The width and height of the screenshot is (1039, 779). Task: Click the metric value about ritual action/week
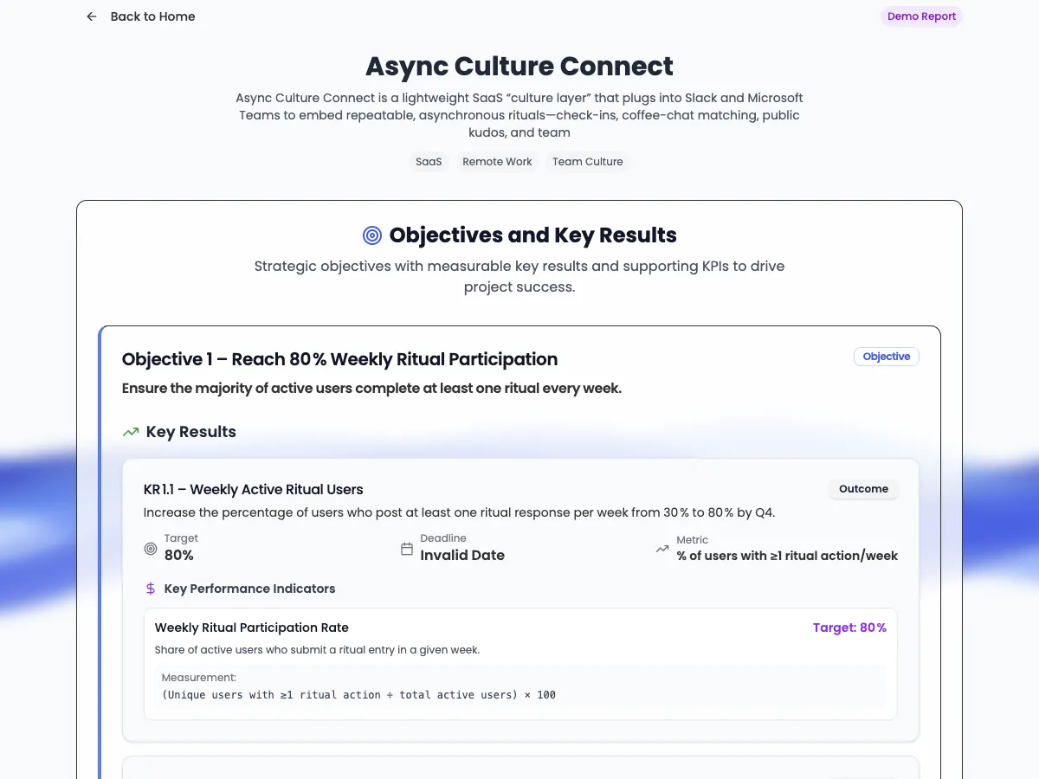pyautogui.click(x=787, y=556)
